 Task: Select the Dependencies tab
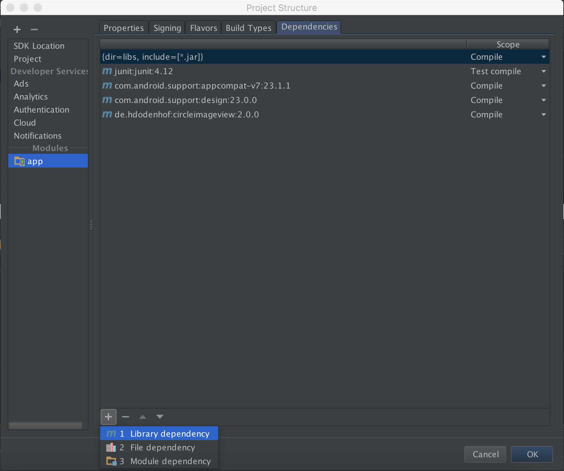click(x=309, y=27)
